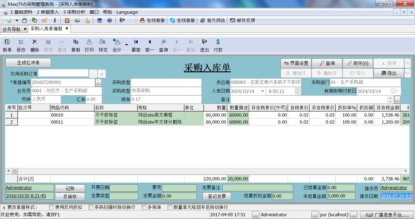The image size is (415, 219).
Task: Click the money bag toolbar icon
Action: [x=87, y=20]
